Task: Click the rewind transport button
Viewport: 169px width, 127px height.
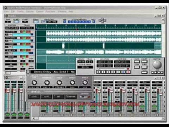Action: coord(103,72)
